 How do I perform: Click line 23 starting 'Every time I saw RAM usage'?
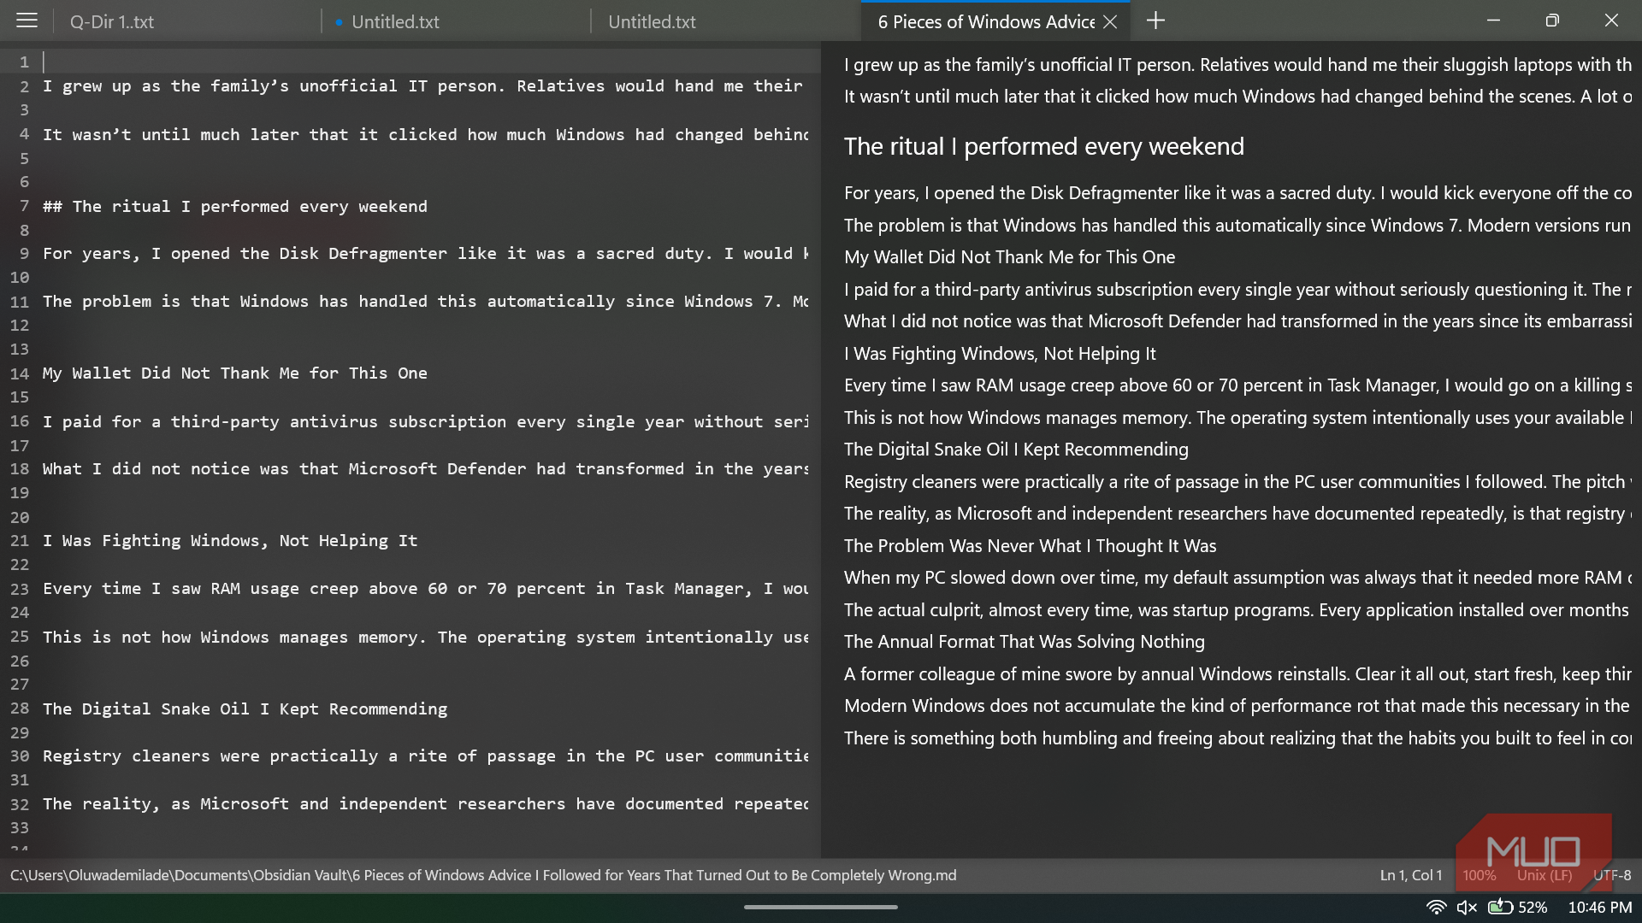pyautogui.click(x=426, y=589)
